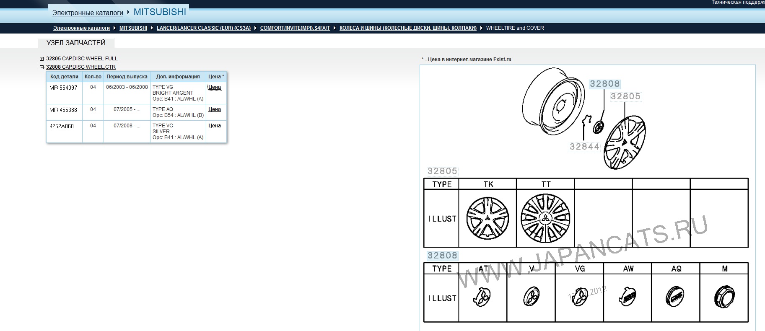Switch to the УЗЕЛ ЗАПЧАСТЕЙ tab
The image size is (765, 331).
pos(76,43)
